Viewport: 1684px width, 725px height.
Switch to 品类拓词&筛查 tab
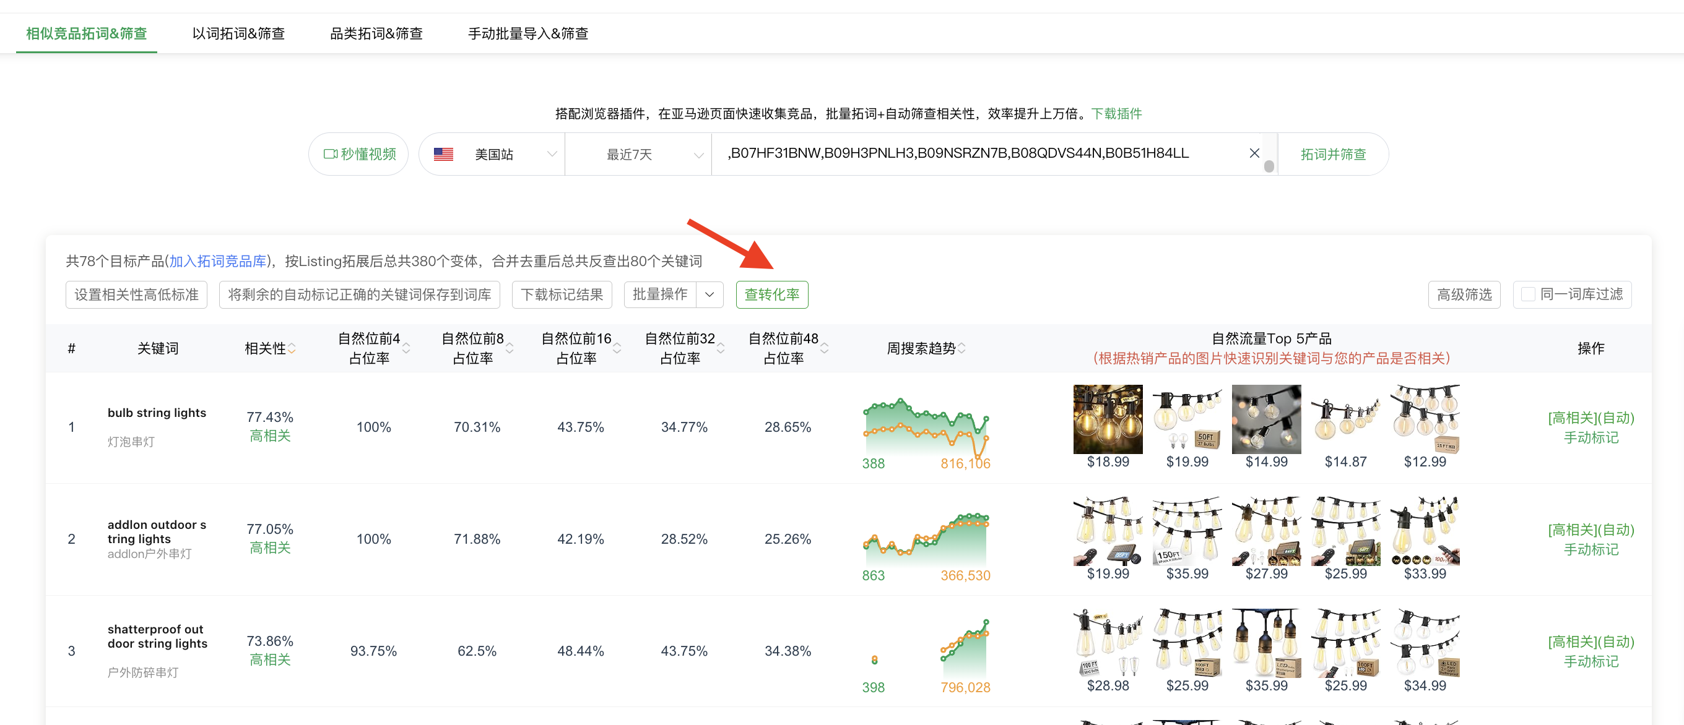(x=376, y=33)
